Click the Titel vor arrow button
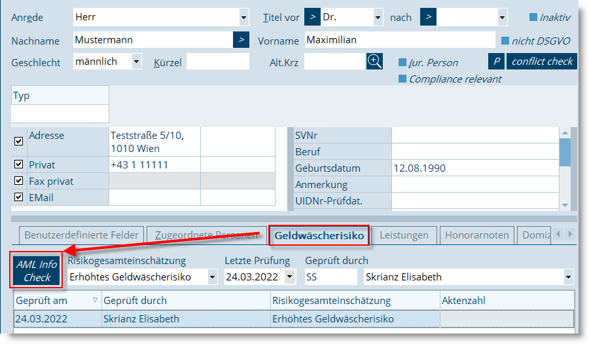This screenshot has width=589, height=344. click(x=312, y=17)
